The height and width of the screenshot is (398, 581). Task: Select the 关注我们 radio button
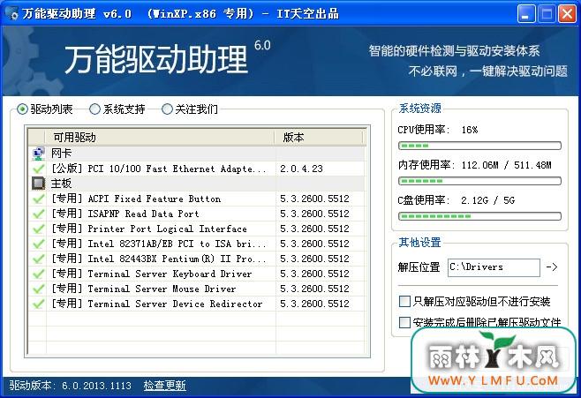coord(167,109)
